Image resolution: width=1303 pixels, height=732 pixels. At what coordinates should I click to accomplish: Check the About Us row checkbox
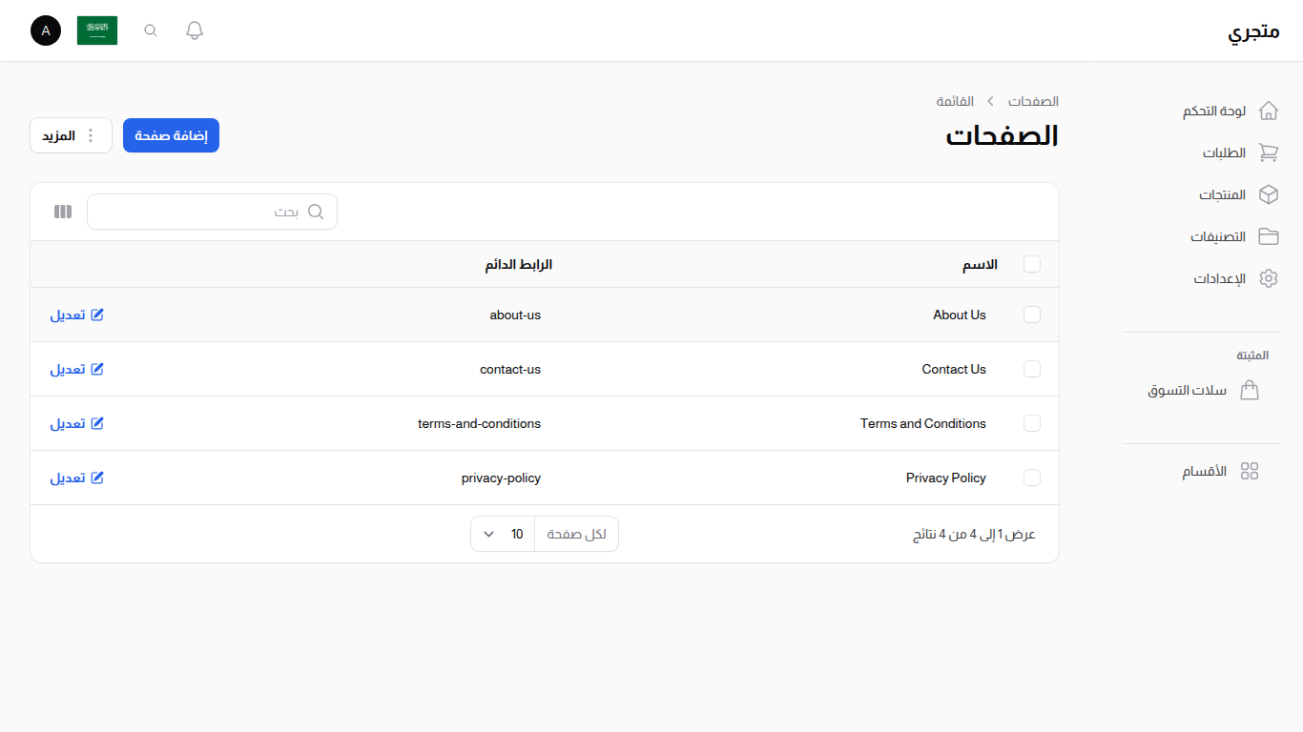[x=1032, y=315]
